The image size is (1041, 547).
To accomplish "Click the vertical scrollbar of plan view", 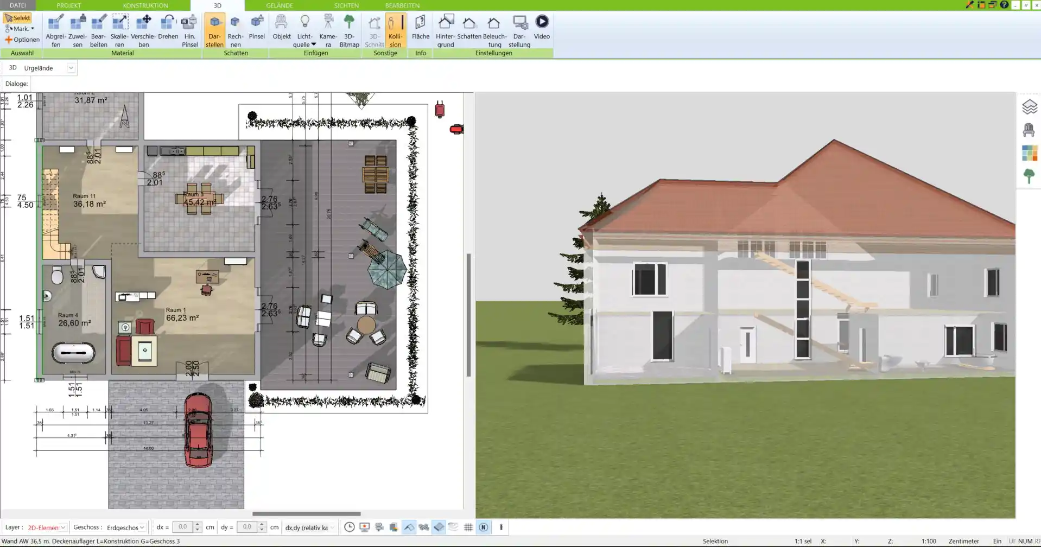I will [468, 315].
